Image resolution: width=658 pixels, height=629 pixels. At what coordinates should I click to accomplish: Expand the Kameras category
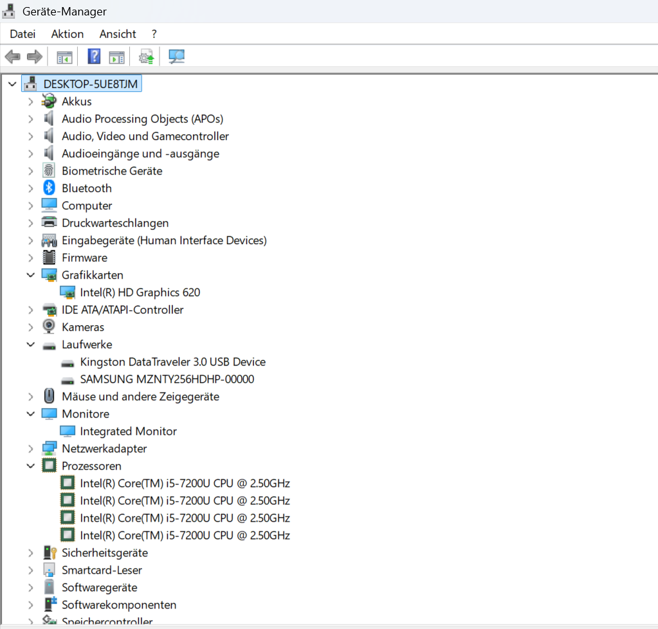[31, 327]
